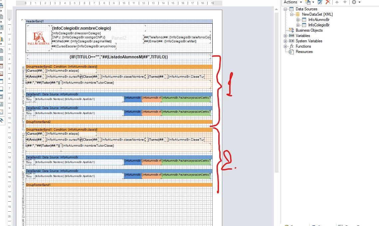This screenshot has width=379, height=226.
Task: Click the Resources document icon
Action: coord(291,52)
